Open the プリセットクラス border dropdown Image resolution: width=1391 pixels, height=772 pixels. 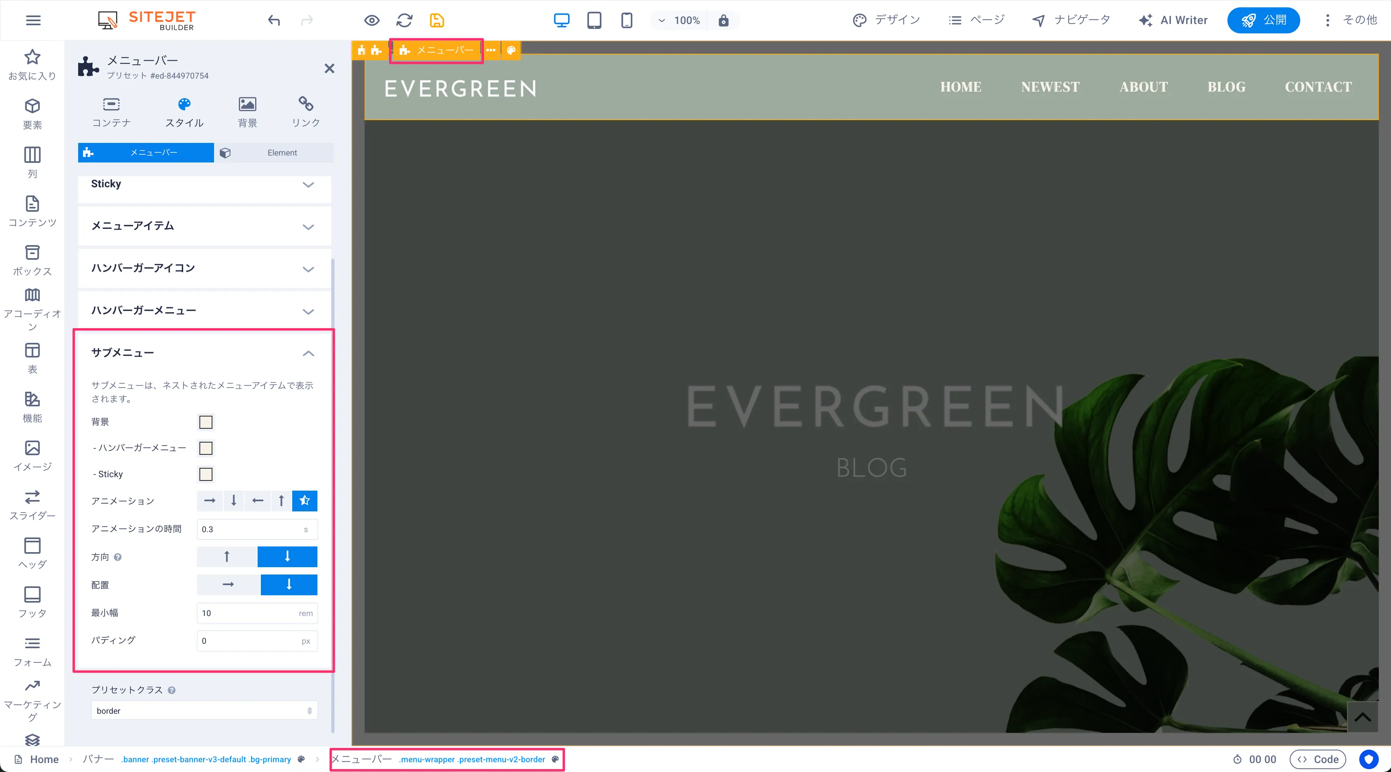(x=204, y=711)
